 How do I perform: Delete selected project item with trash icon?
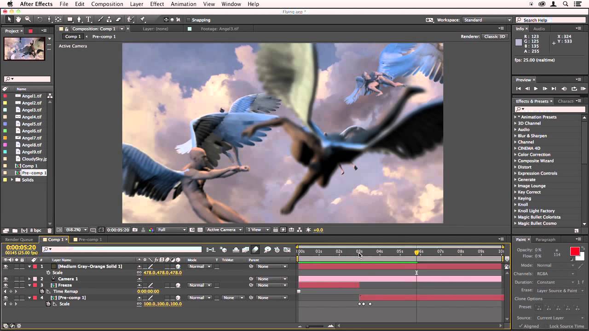pyautogui.click(x=50, y=230)
